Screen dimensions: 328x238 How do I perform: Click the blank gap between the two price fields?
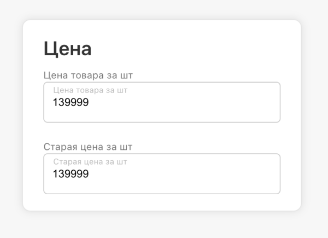coord(162,132)
